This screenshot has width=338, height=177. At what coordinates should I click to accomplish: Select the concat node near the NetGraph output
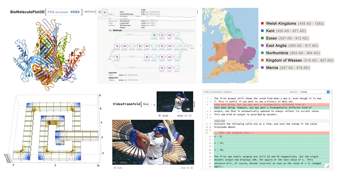(x=185, y=46)
